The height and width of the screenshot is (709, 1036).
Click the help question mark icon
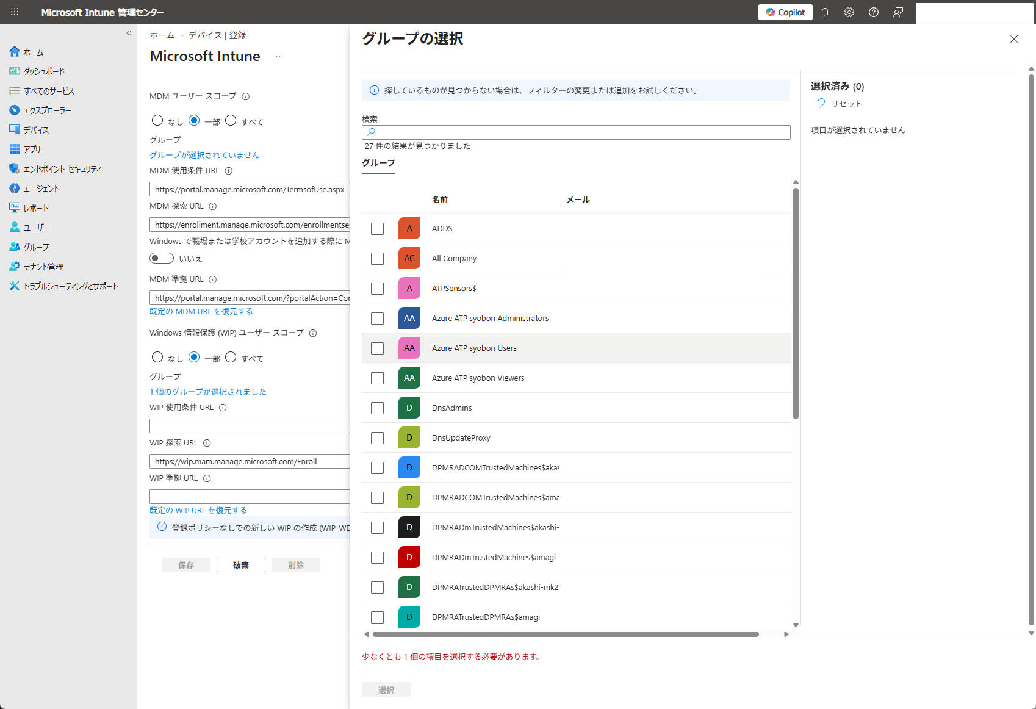[874, 12]
